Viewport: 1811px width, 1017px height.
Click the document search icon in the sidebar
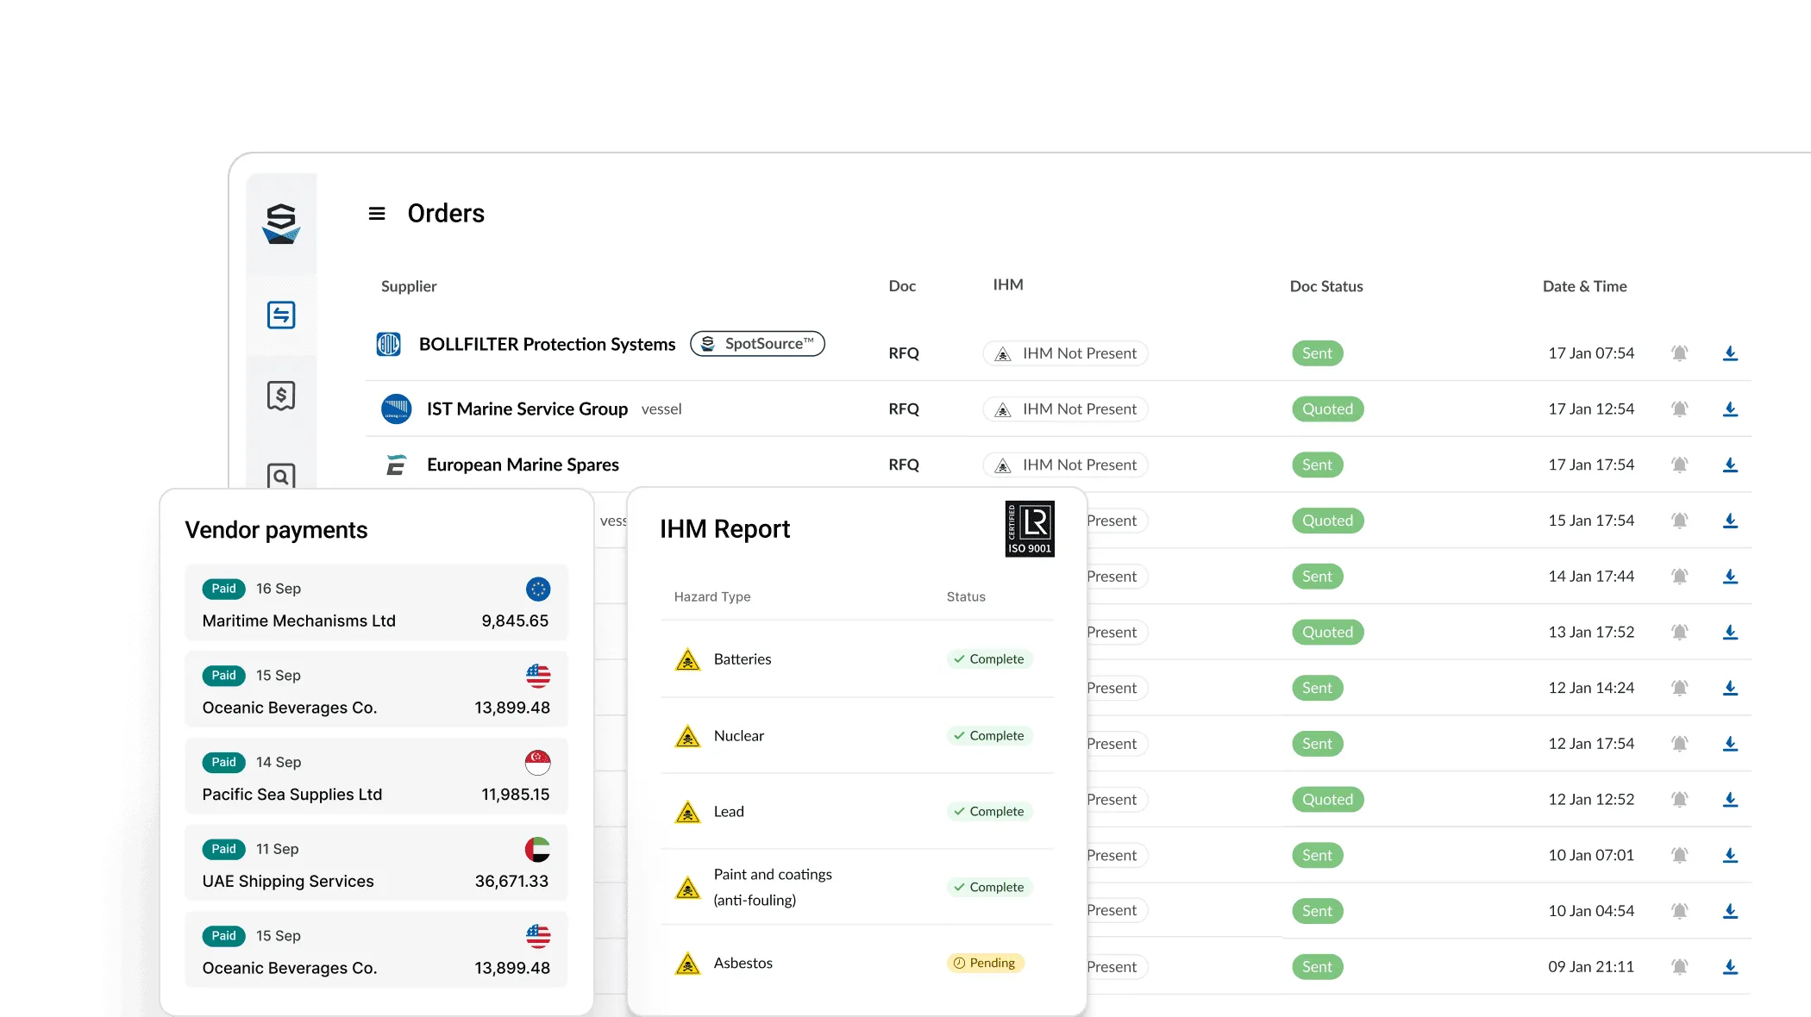[281, 475]
